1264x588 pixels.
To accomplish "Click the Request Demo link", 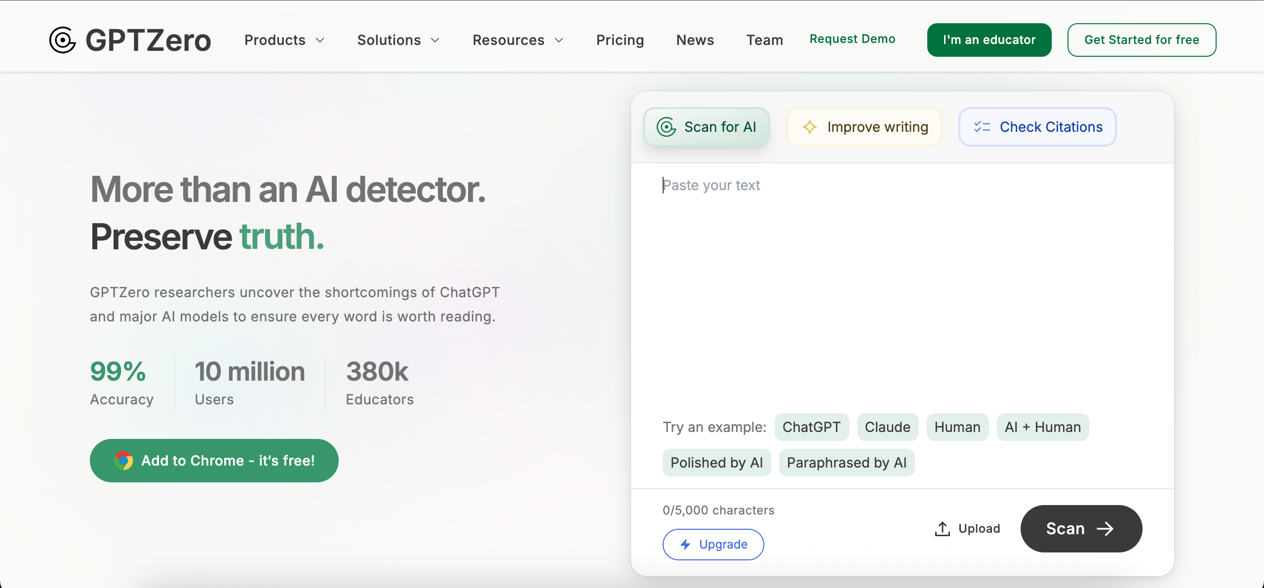I will tap(852, 39).
